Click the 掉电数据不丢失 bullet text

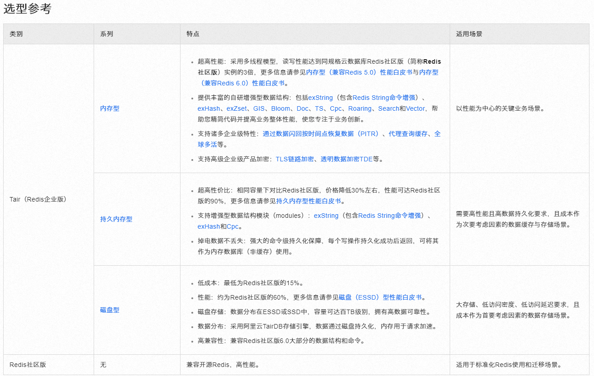pos(318,246)
